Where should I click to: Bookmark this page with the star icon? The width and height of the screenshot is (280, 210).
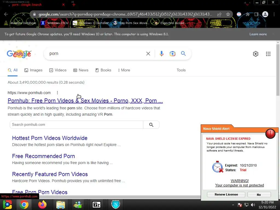[x=228, y=14]
